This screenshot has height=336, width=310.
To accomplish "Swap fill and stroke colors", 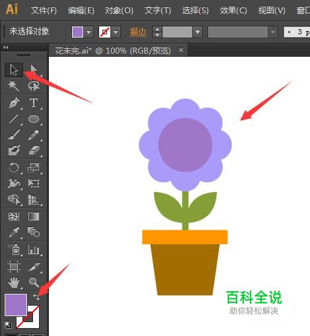I will coord(36,297).
